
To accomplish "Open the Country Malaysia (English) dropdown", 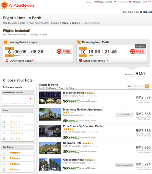I will (x=105, y=2).
